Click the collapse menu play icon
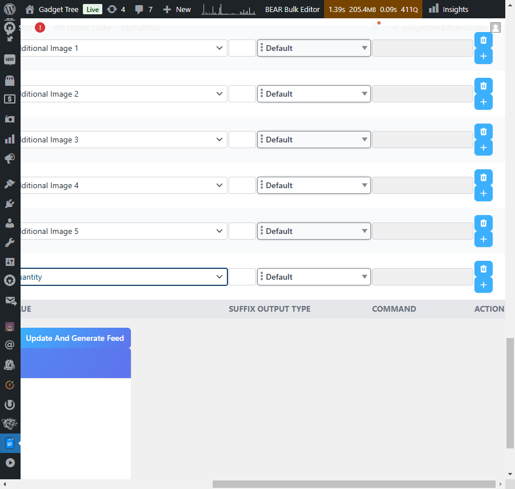Viewport: 515px width, 489px height. (10, 463)
